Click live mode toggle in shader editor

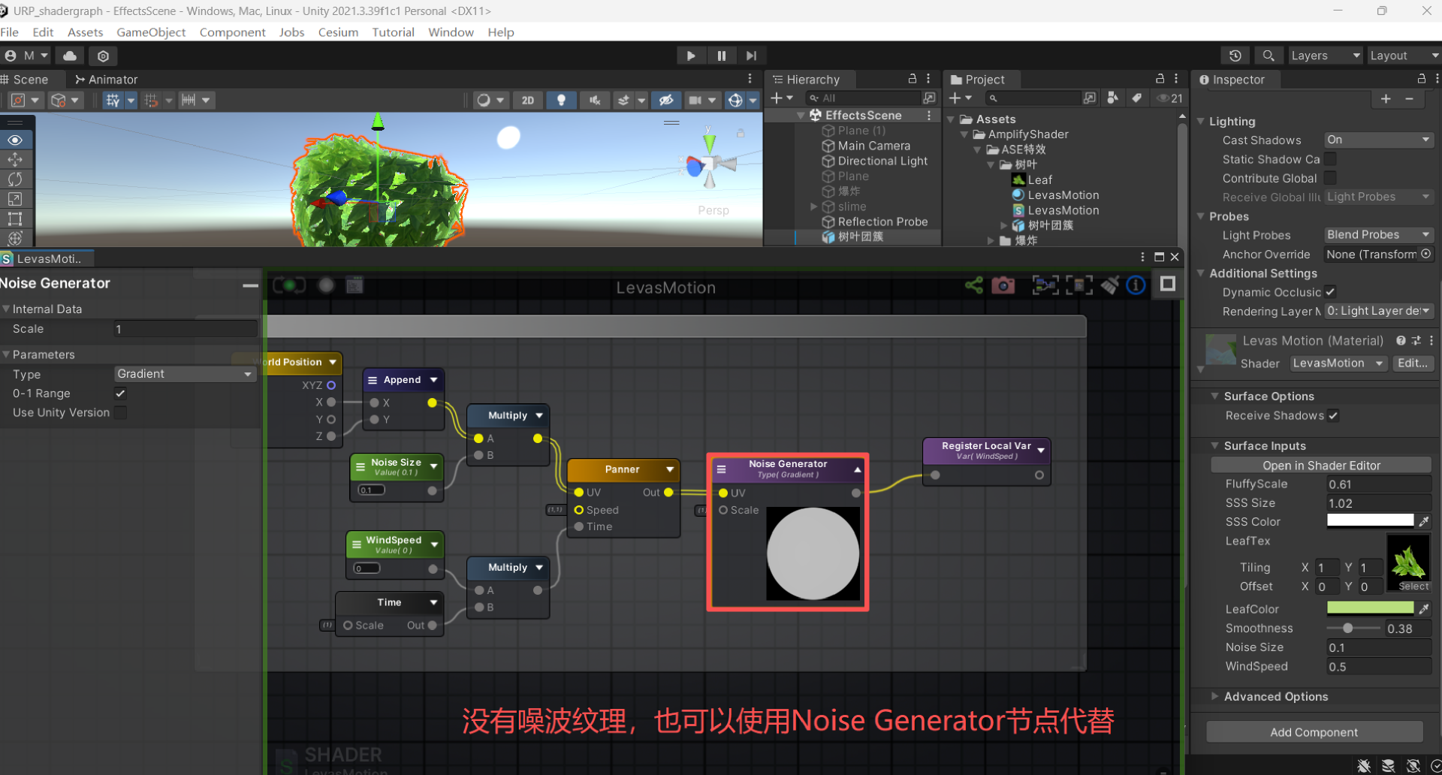289,285
